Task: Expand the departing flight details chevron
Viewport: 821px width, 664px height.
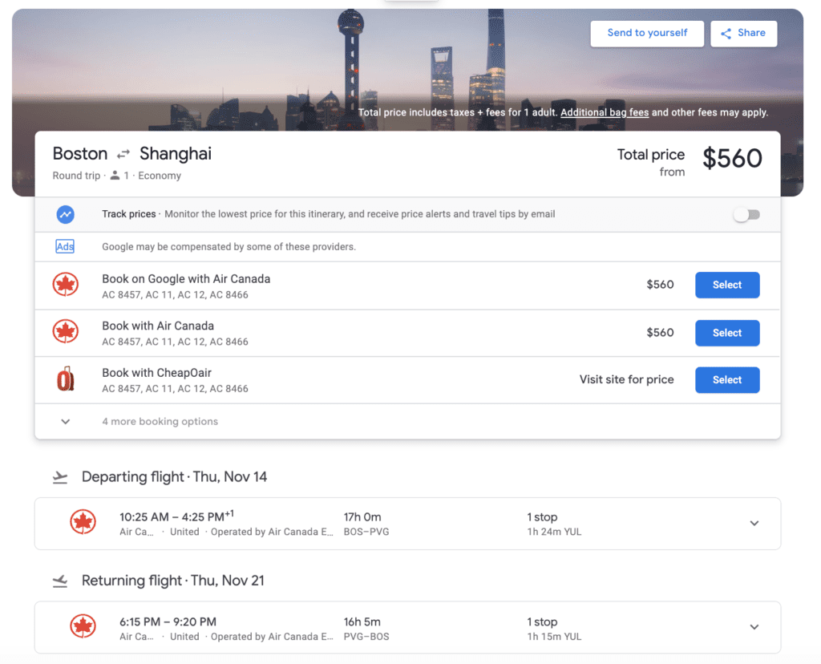Action: [x=754, y=523]
